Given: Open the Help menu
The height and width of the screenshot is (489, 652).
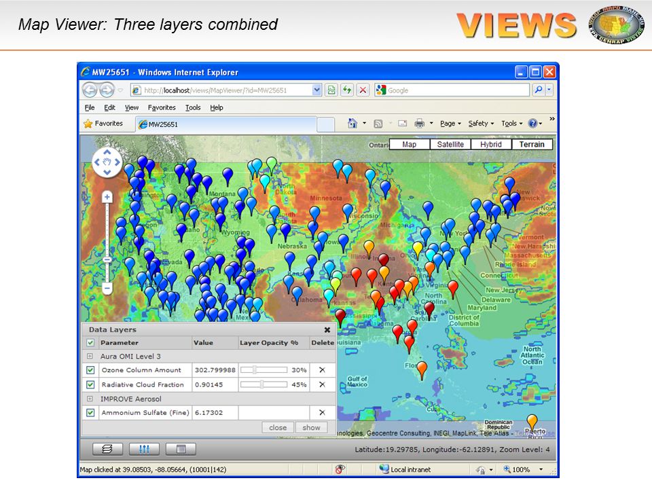Looking at the screenshot, I should (x=216, y=108).
